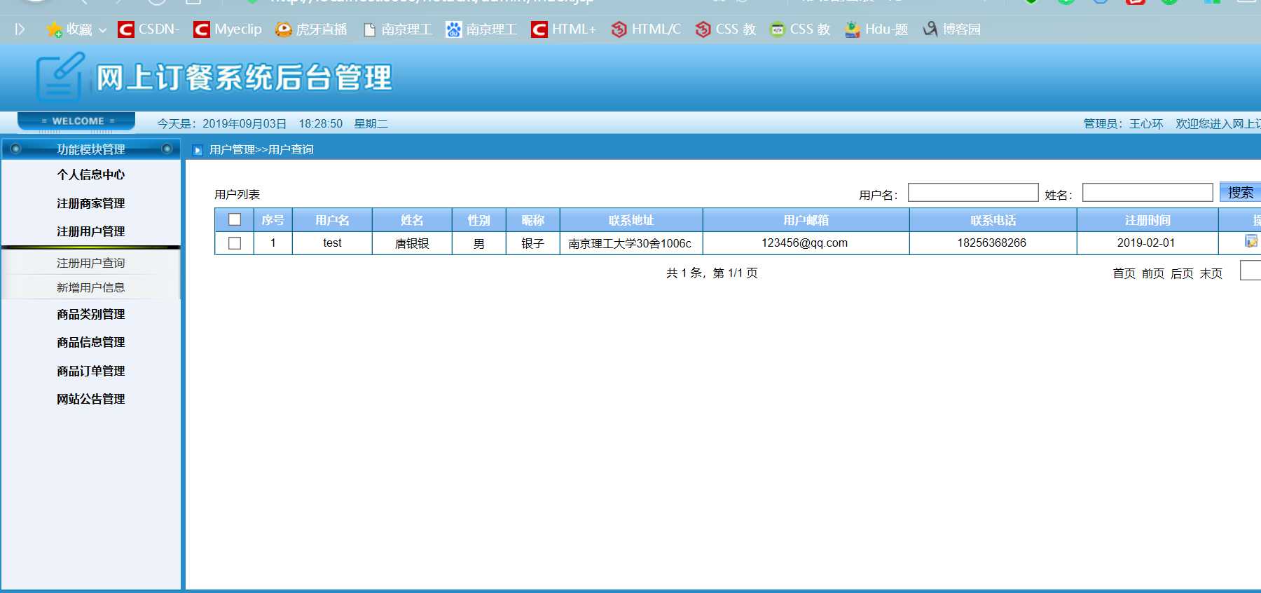Go to 末页 in pagination
Image resolution: width=1261 pixels, height=593 pixels.
(1211, 273)
